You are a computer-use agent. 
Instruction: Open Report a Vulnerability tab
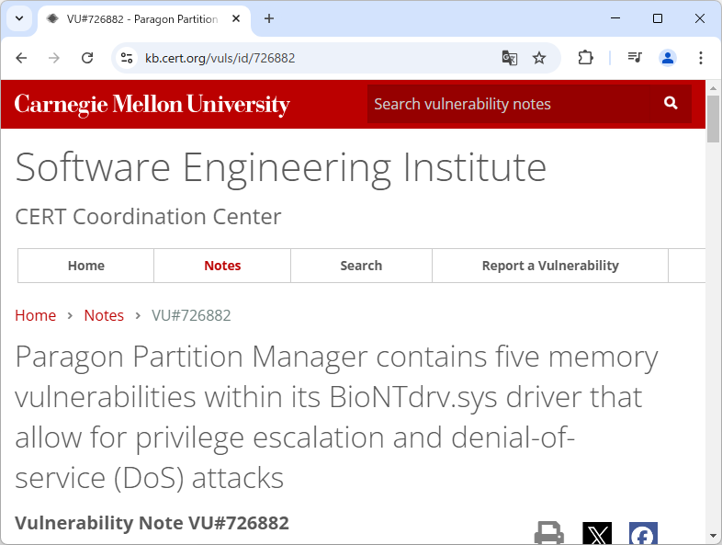tap(550, 266)
